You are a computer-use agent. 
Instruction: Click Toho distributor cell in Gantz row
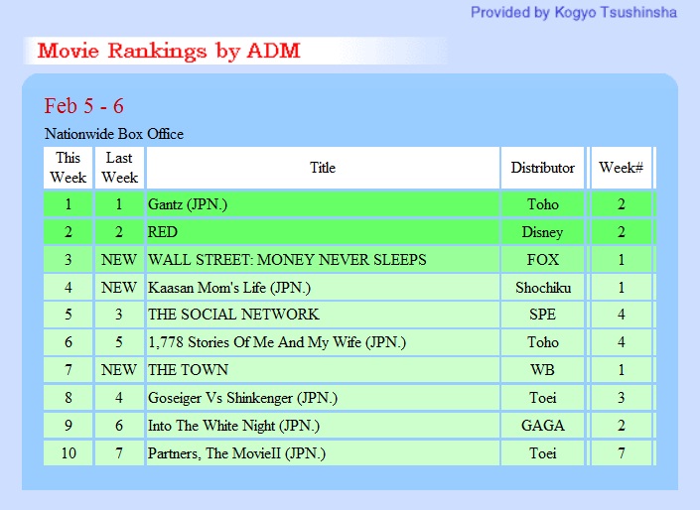click(x=542, y=204)
